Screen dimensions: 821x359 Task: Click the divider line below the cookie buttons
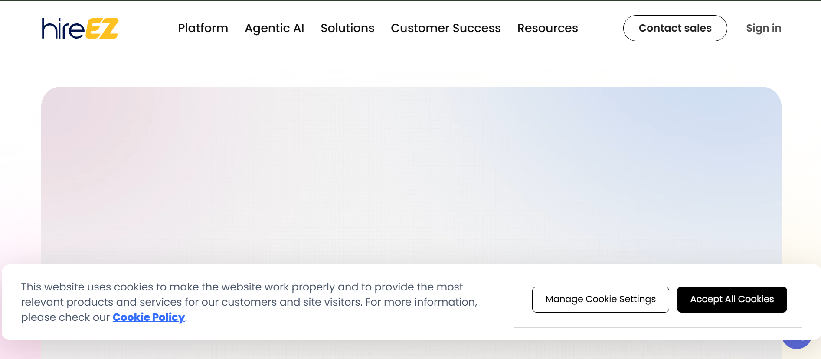(657, 327)
